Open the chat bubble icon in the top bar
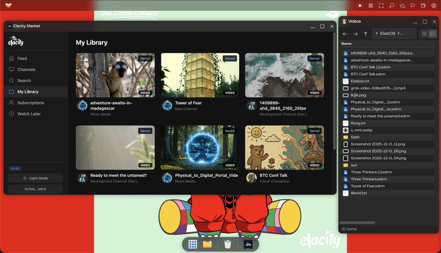 (413, 6)
